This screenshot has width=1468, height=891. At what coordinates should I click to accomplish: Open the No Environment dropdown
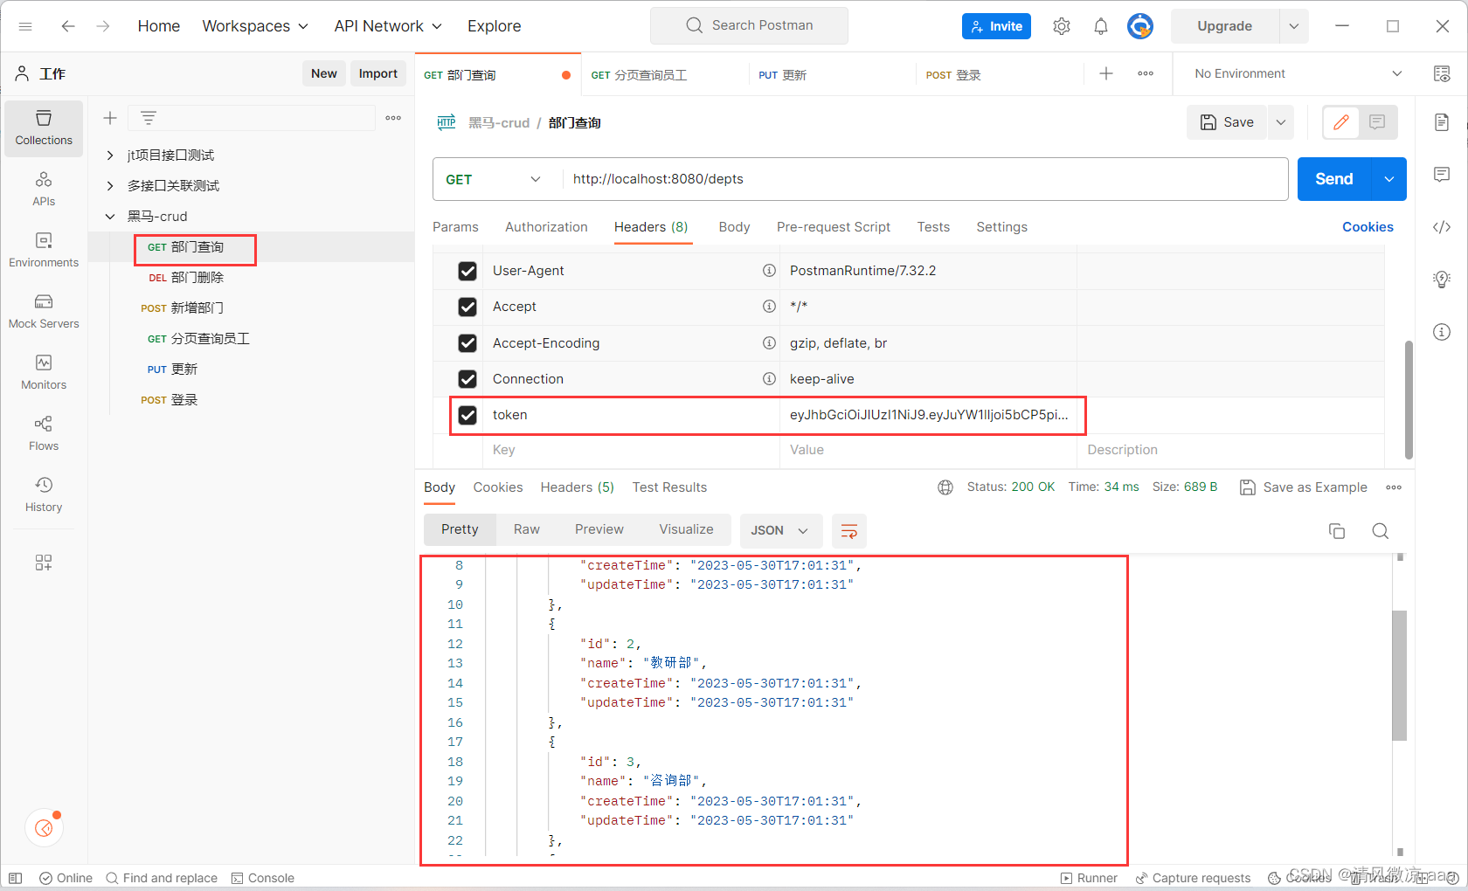[x=1298, y=73]
